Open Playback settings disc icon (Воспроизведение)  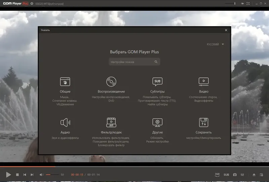(111, 81)
